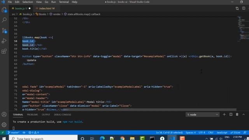Show hidden tray icons chevron
Screen dimensions: 249x140
tap(207, 138)
